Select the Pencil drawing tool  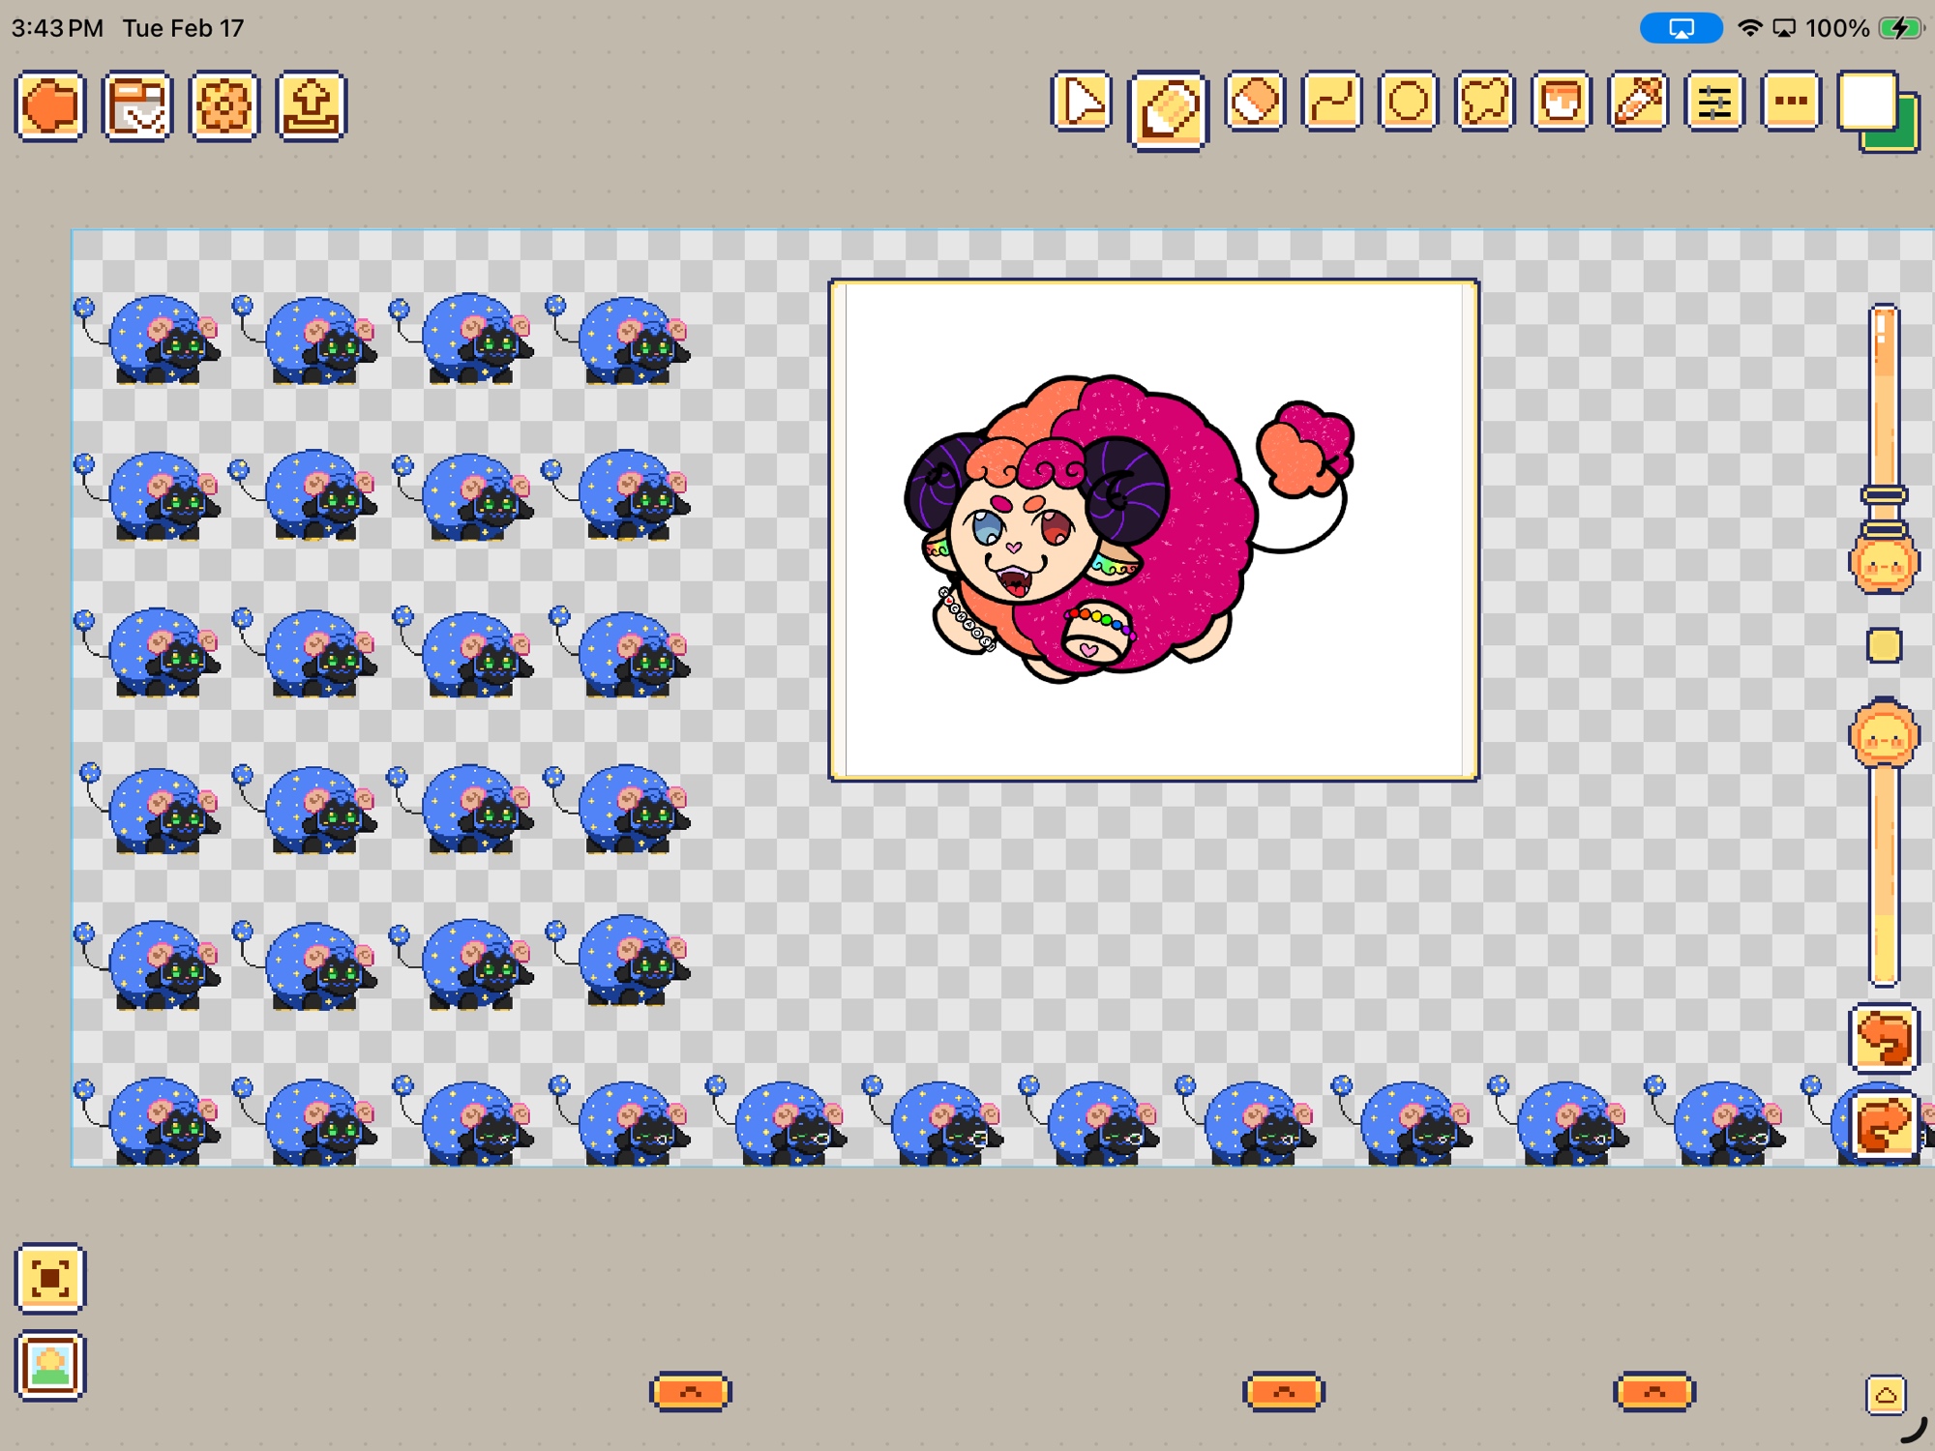1168,109
